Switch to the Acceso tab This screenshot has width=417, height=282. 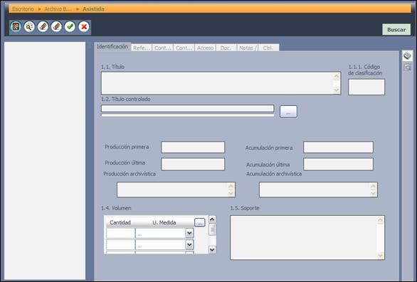point(205,48)
